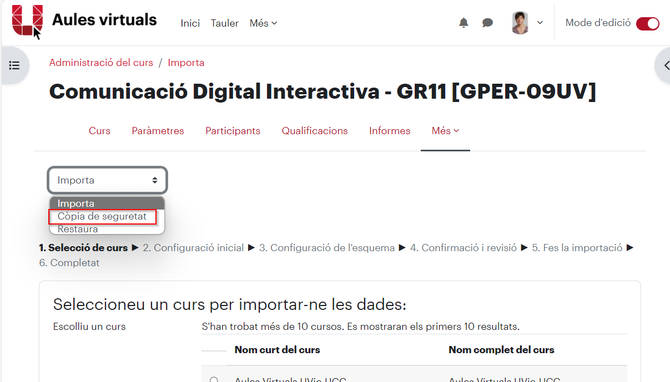Open the notifications bell
The image size is (670, 382).
pyautogui.click(x=464, y=23)
